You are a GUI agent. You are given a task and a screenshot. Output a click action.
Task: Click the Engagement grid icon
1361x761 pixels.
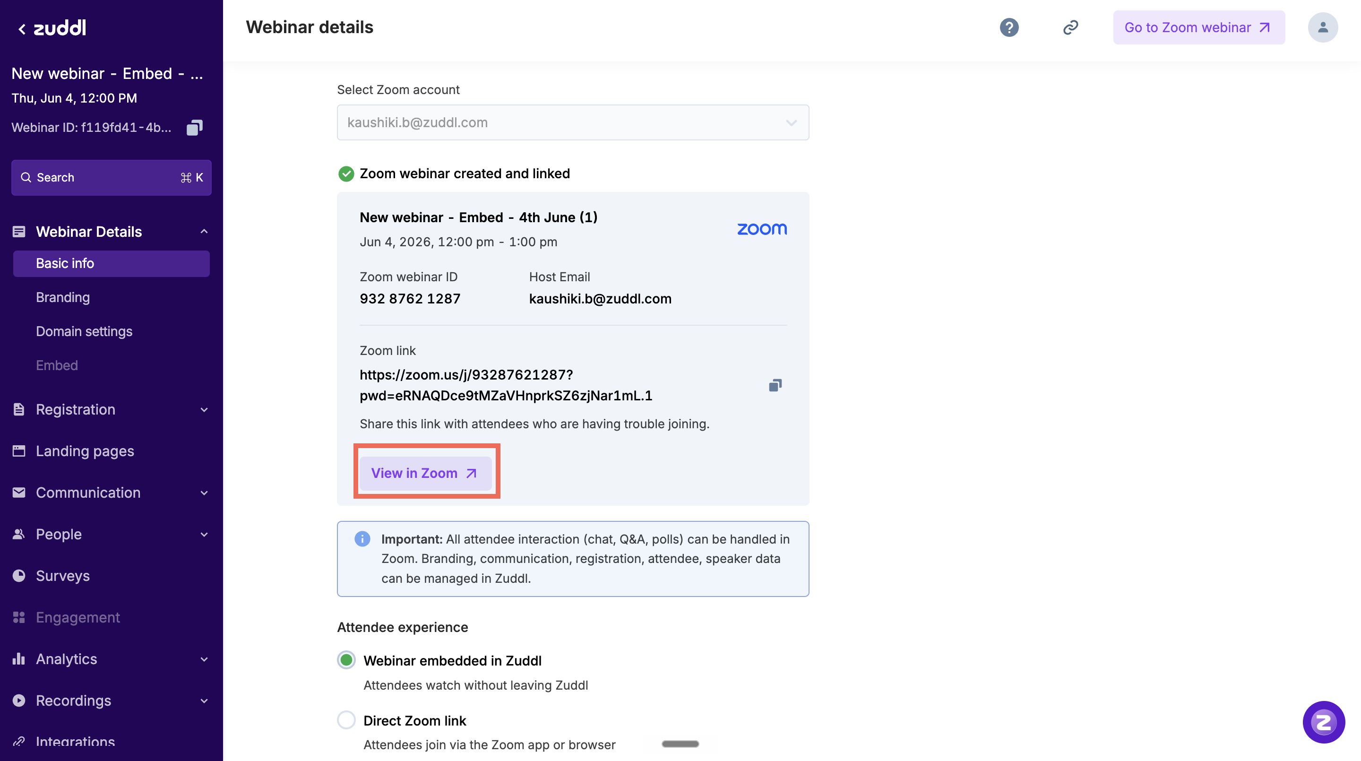click(x=19, y=617)
